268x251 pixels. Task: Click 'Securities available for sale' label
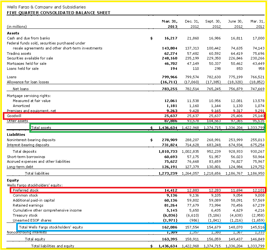coord(30,58)
